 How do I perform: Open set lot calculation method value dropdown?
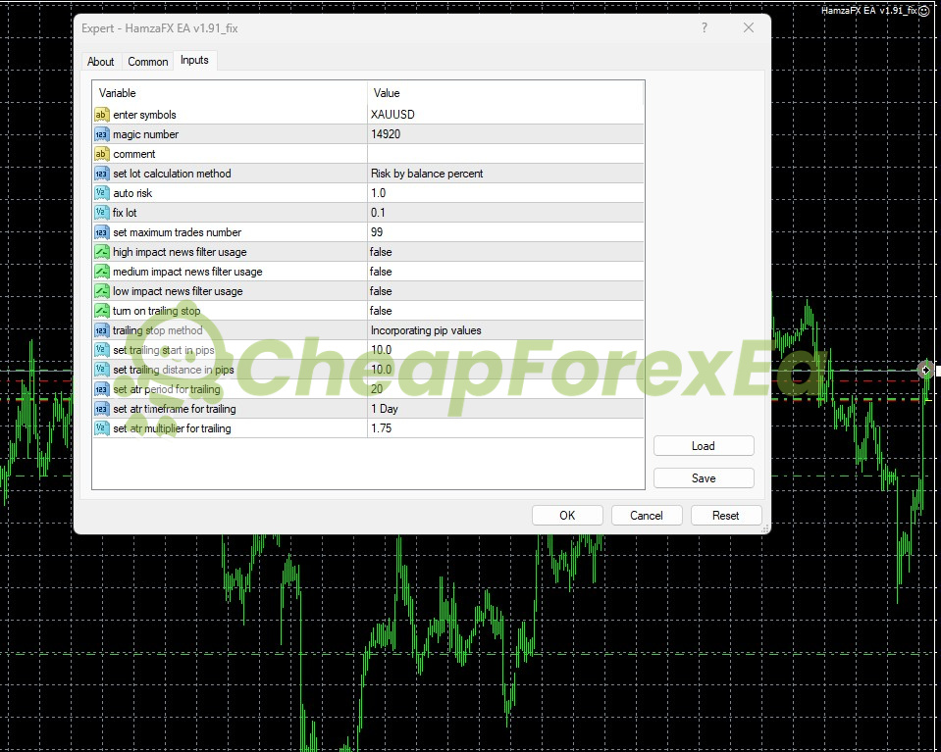click(504, 174)
